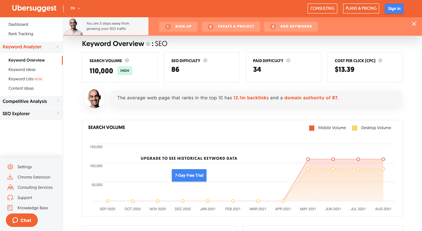Click step 3 ADD KEYWORDS
The image size is (422, 231).
(291, 27)
